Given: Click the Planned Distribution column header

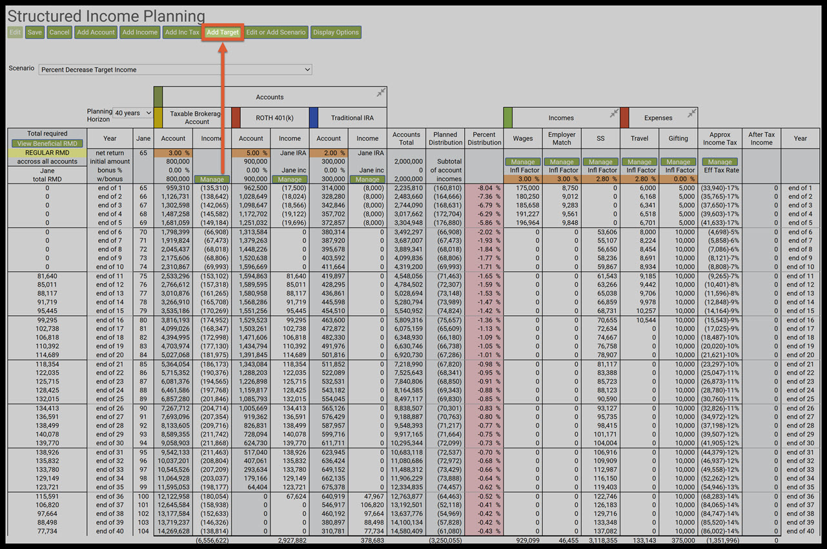Looking at the screenshot, I should (x=445, y=138).
